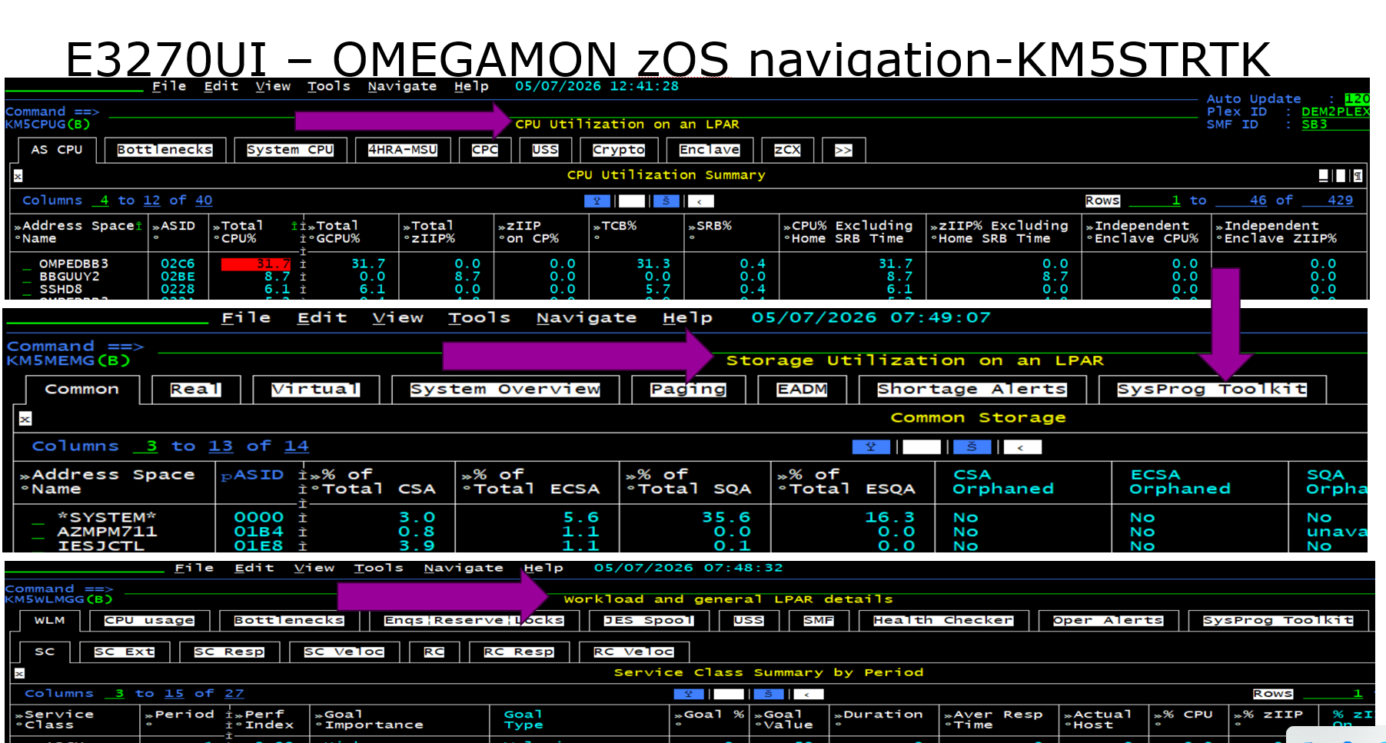Switch to the SC Veloc sub-tab
Screen dimensions: 1386x743
344,652
